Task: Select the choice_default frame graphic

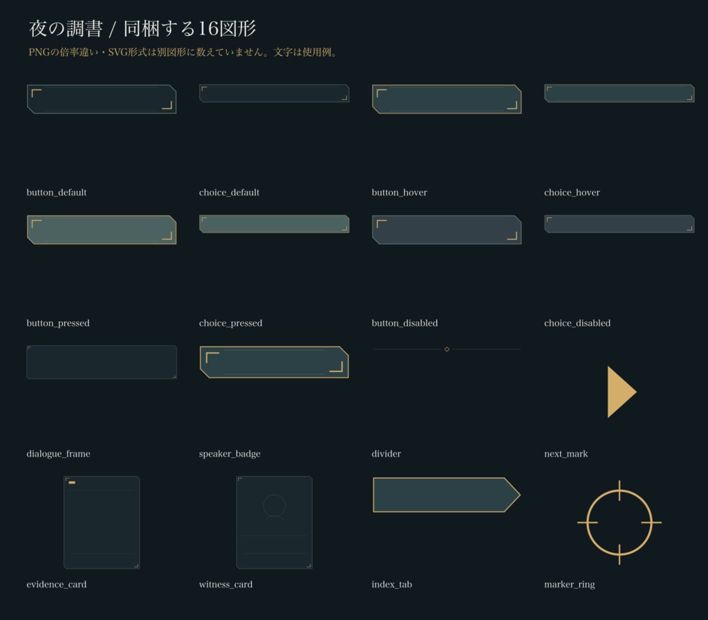Action: click(274, 93)
